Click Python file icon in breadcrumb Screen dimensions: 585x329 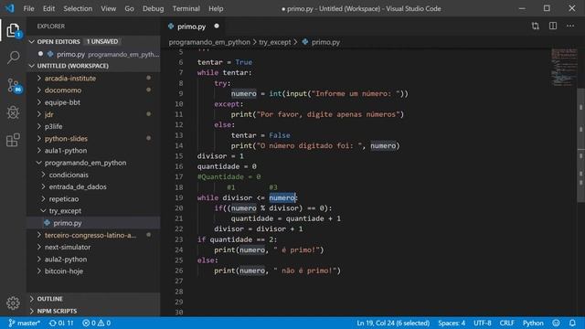point(305,42)
